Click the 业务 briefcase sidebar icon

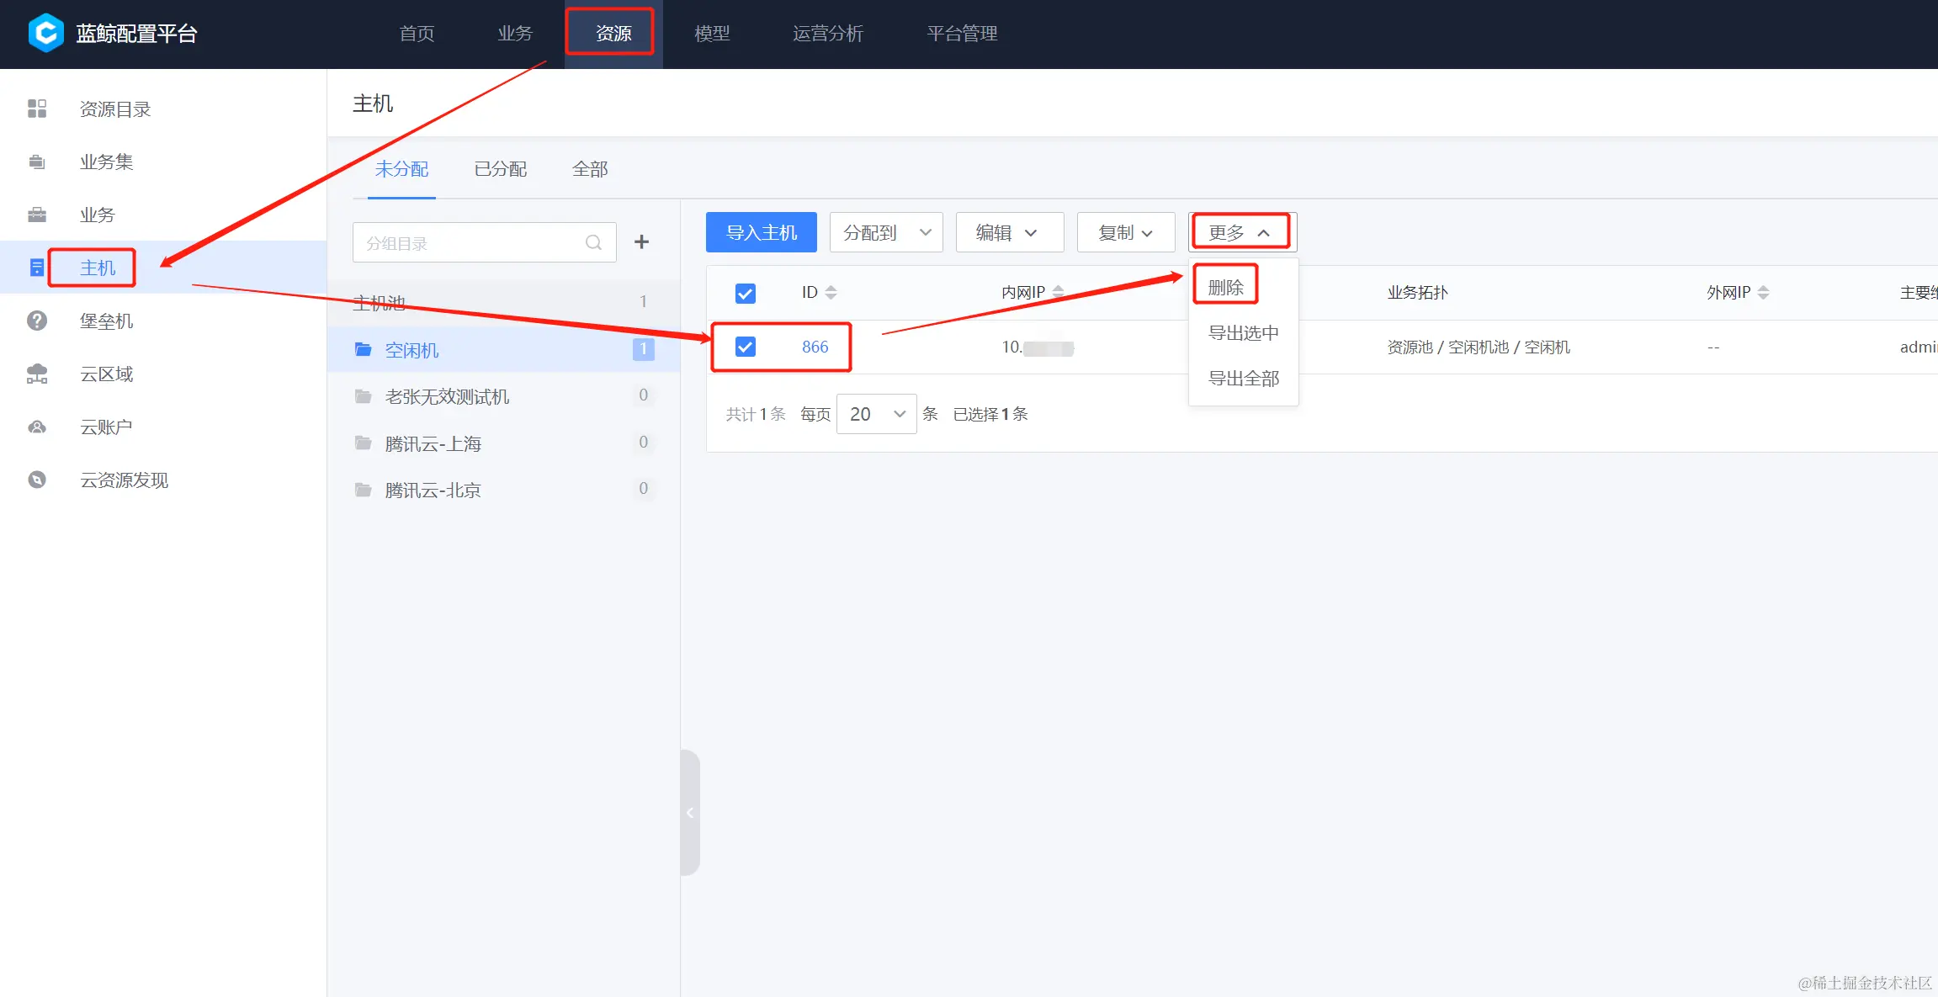37,215
